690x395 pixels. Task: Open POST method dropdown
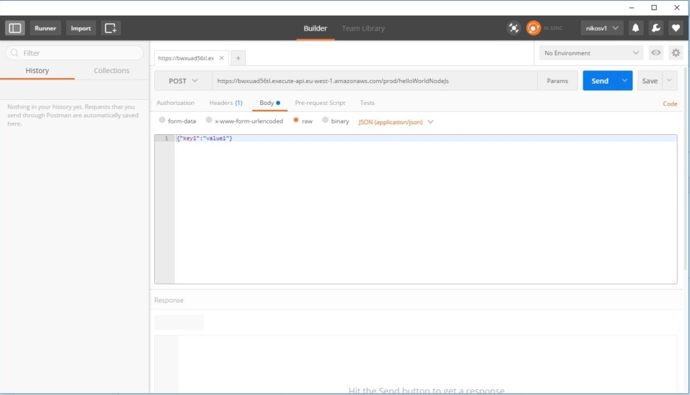(183, 81)
